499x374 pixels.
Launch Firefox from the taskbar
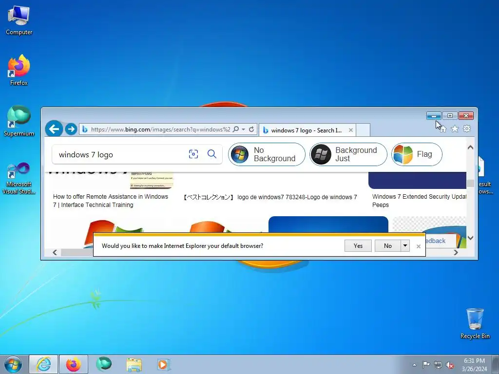pos(74,364)
